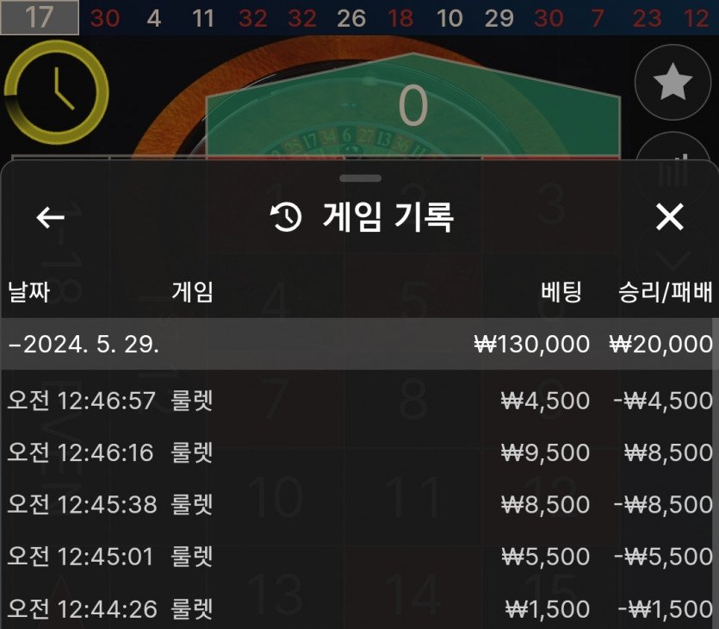Click the latest result number 17
This screenshot has height=629, width=719.
[x=40, y=17]
